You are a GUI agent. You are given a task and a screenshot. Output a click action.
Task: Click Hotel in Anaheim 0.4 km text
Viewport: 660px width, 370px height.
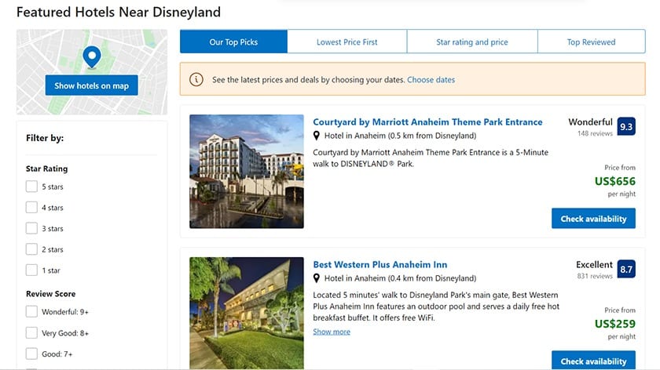400,278
